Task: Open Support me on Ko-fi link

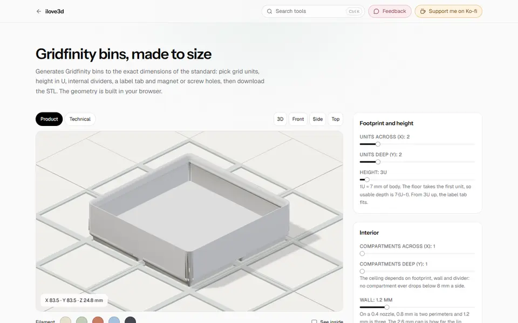Action: pos(448,11)
